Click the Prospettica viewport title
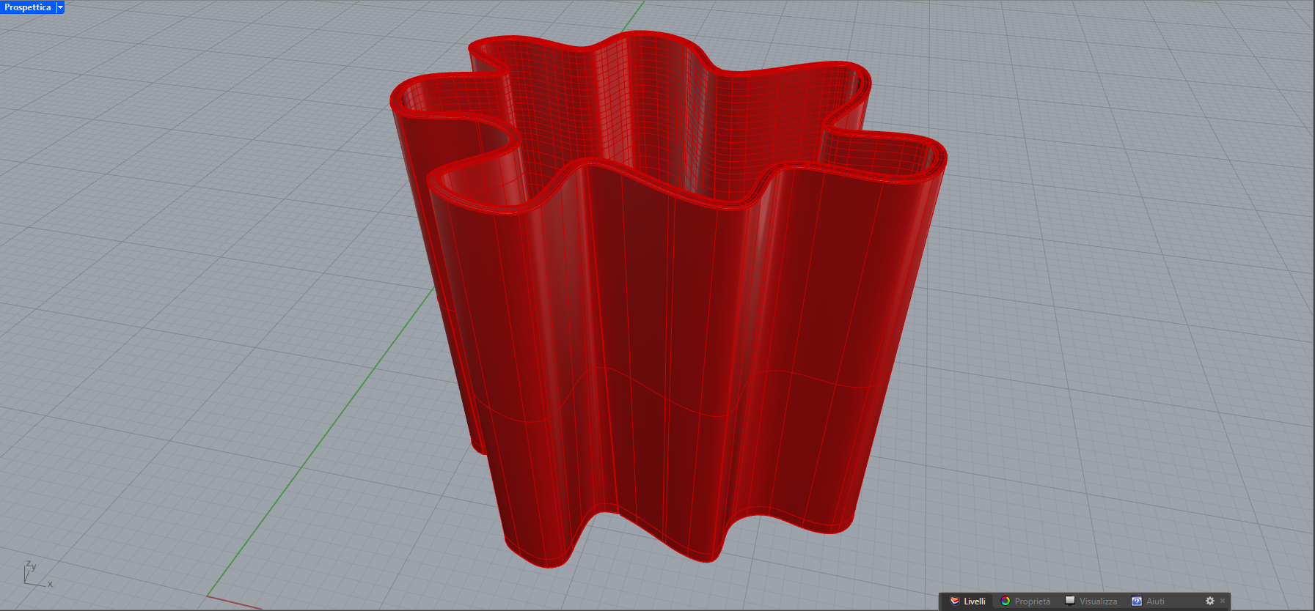1315x611 pixels. [28, 7]
